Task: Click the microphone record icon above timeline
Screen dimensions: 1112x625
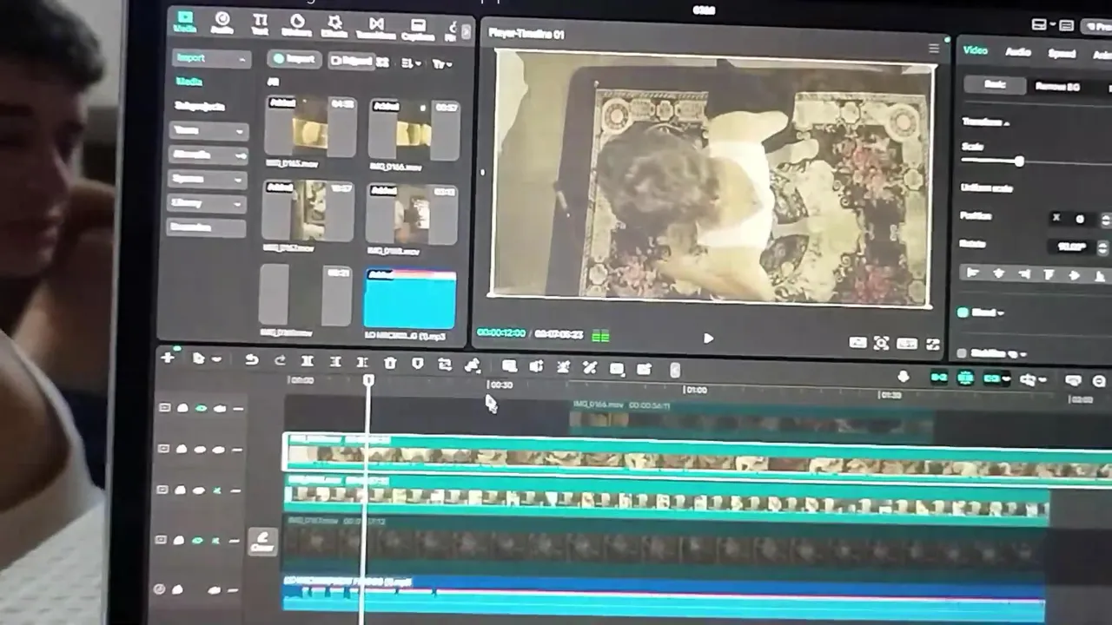Action: pyautogui.click(x=903, y=377)
